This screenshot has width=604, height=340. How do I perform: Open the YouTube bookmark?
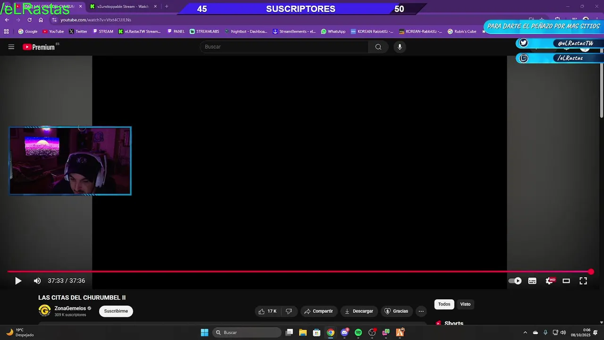pyautogui.click(x=53, y=32)
